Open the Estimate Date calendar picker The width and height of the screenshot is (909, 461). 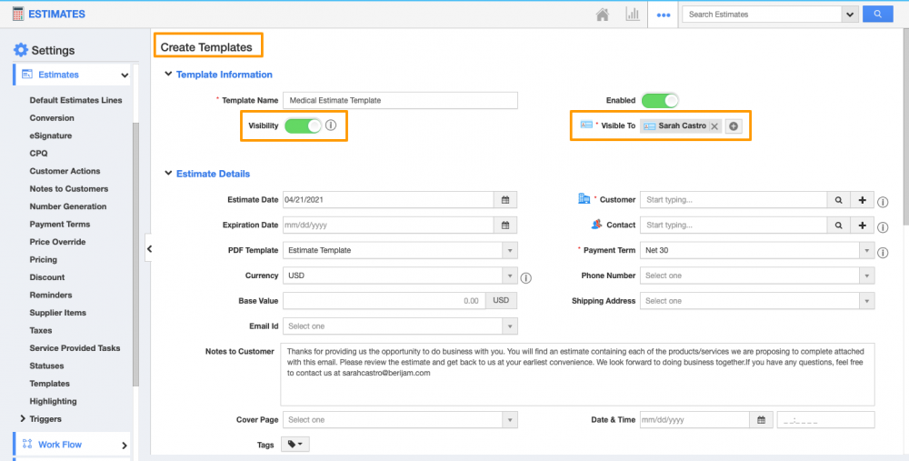point(505,200)
